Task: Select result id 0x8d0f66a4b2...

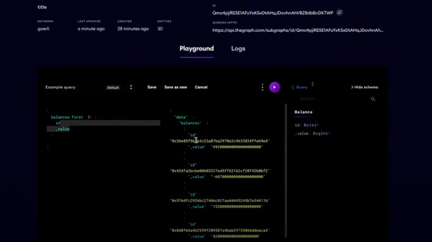Action: [x=220, y=231]
